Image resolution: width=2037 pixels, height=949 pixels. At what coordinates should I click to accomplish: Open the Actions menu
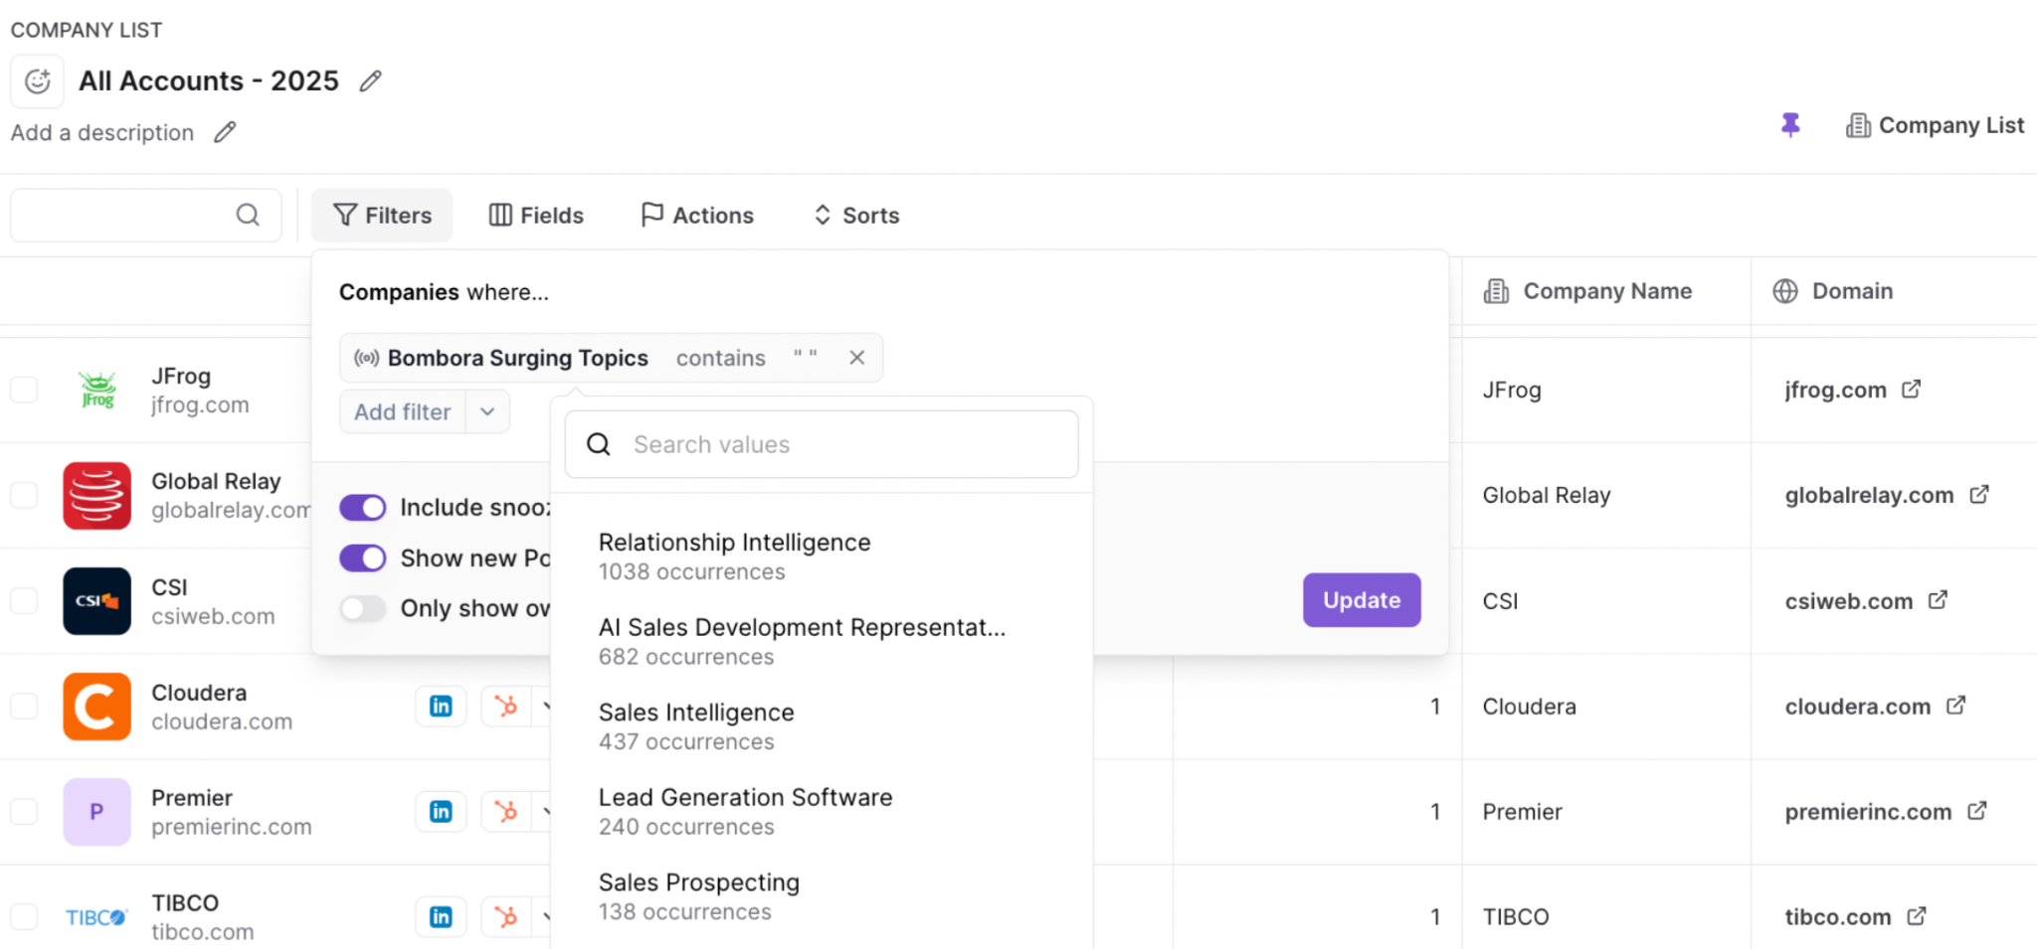point(697,216)
